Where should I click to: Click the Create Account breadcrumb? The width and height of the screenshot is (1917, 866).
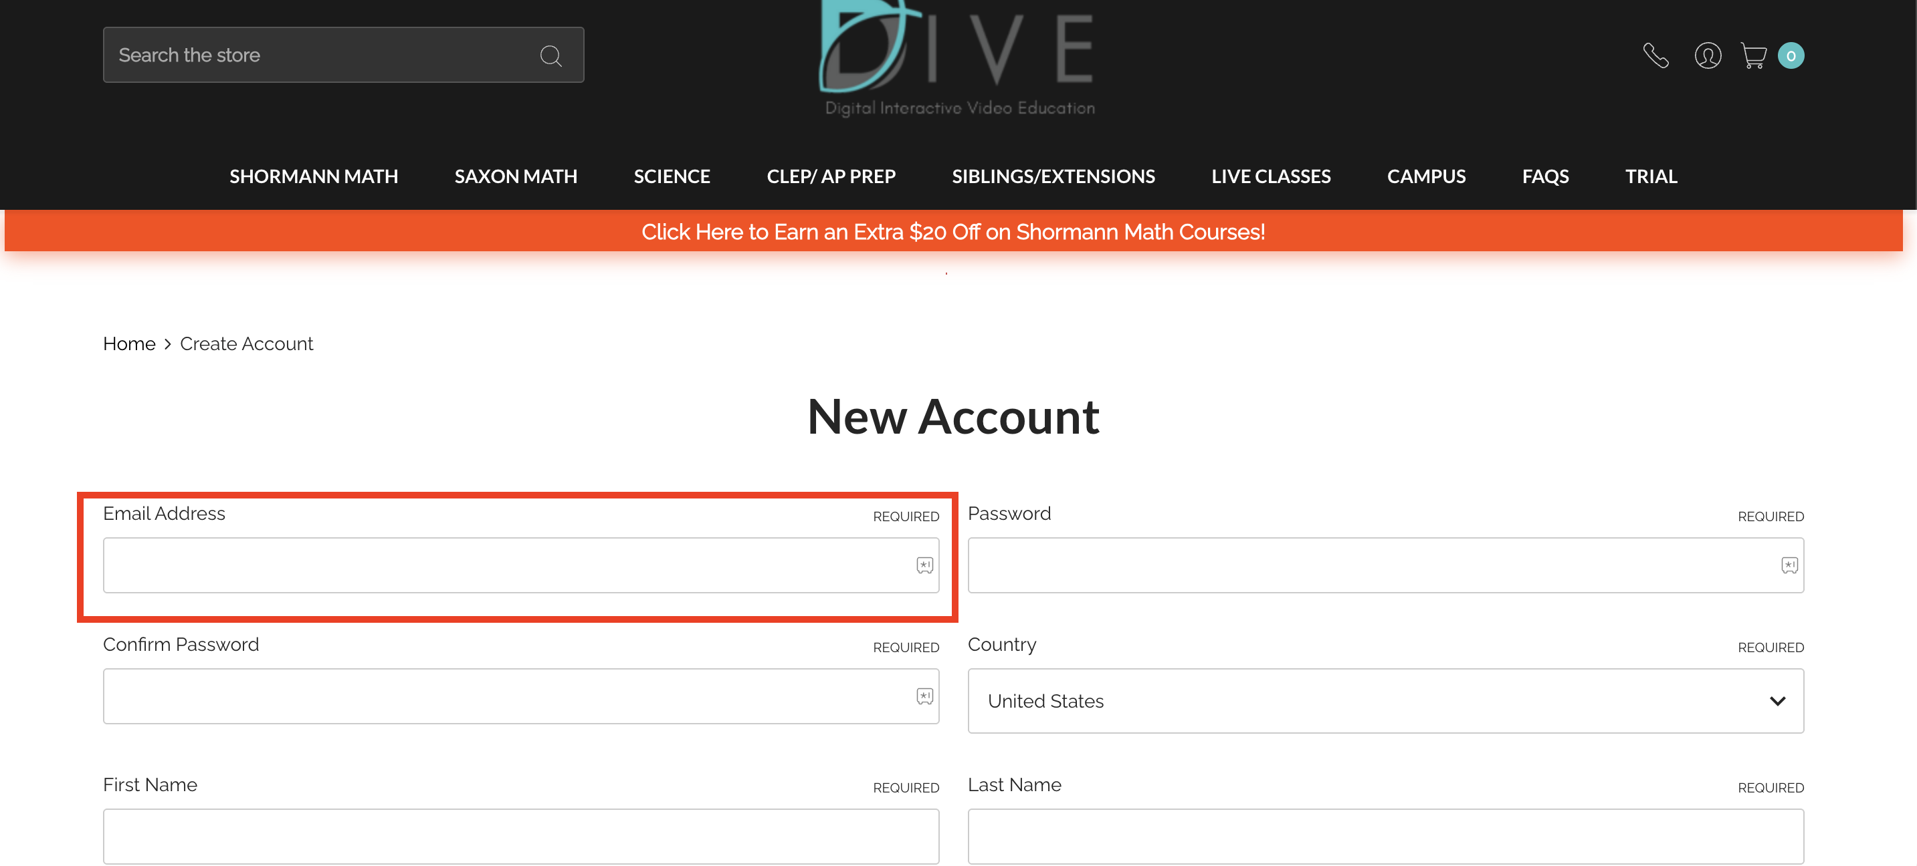(x=246, y=344)
